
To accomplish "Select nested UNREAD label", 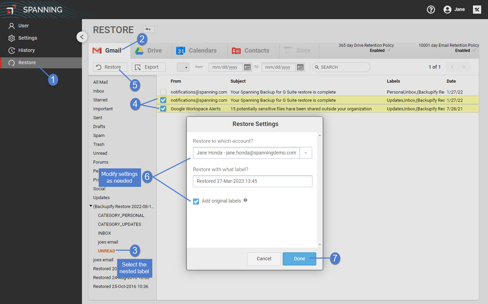I will click(107, 251).
